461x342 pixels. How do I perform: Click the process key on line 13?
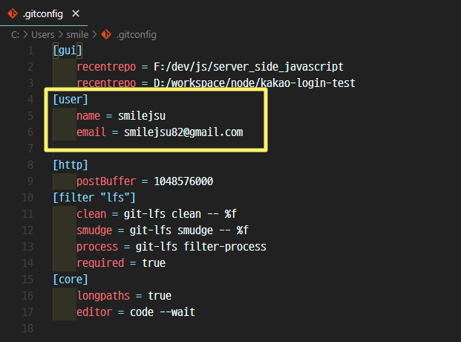coord(97,247)
